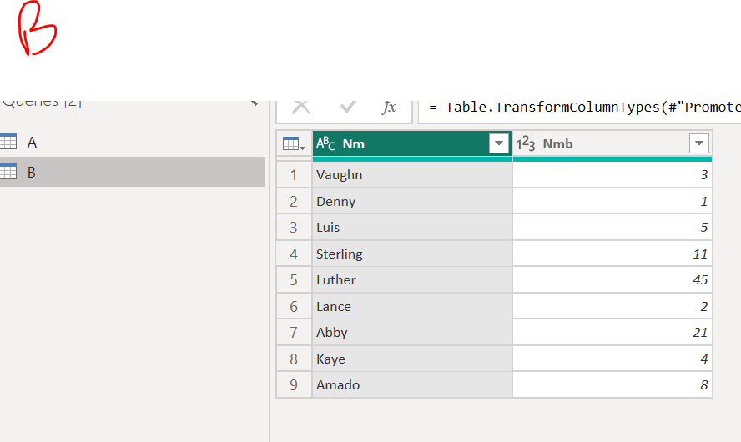Click the table icon next to query B
The image size is (741, 442).
(8, 172)
